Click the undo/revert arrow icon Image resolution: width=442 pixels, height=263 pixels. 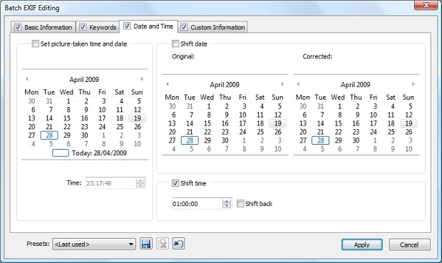(179, 244)
